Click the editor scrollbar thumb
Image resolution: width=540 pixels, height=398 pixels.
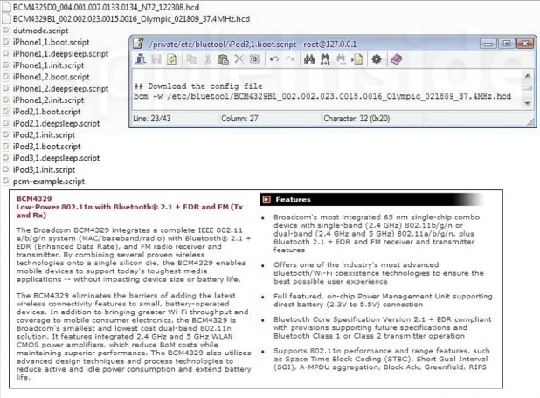[527, 88]
